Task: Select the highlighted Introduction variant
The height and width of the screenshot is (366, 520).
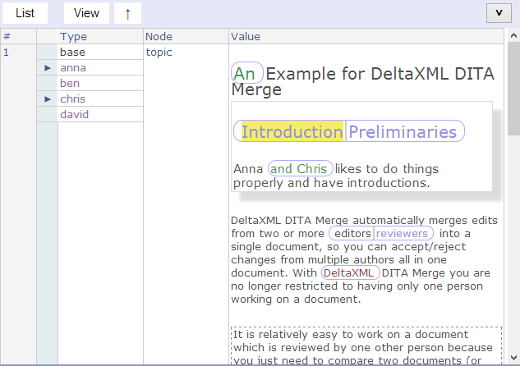Action: coord(292,131)
